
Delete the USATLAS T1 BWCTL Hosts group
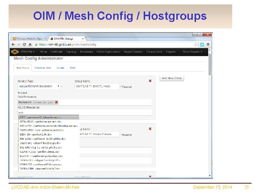point(150,81)
